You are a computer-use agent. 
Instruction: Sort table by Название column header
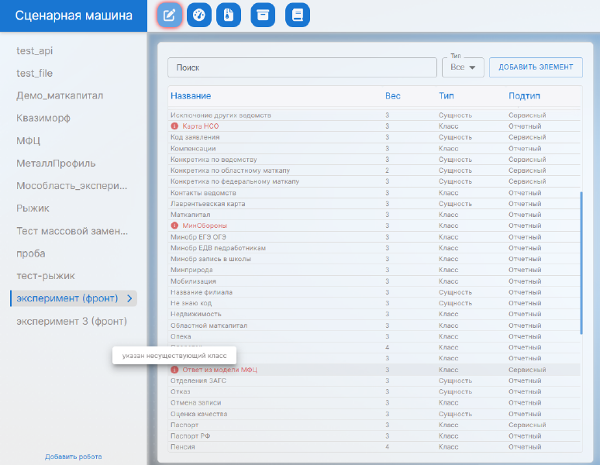(x=190, y=95)
